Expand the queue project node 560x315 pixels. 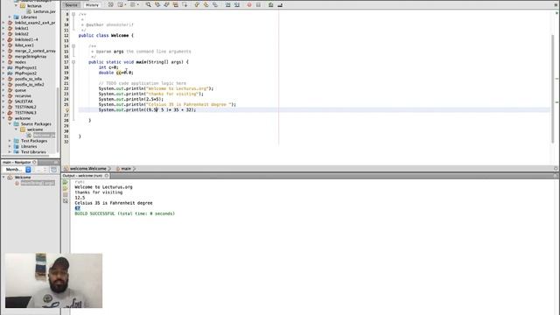[x=3, y=90]
